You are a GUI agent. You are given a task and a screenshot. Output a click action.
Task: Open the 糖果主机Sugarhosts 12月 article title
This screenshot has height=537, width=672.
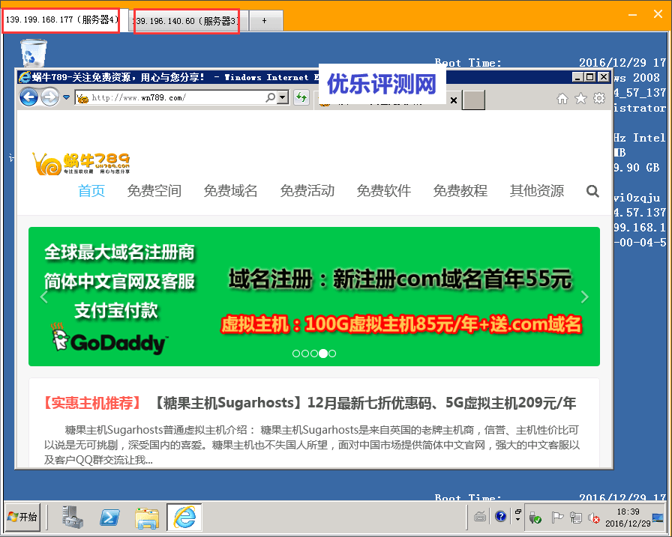pyautogui.click(x=364, y=403)
